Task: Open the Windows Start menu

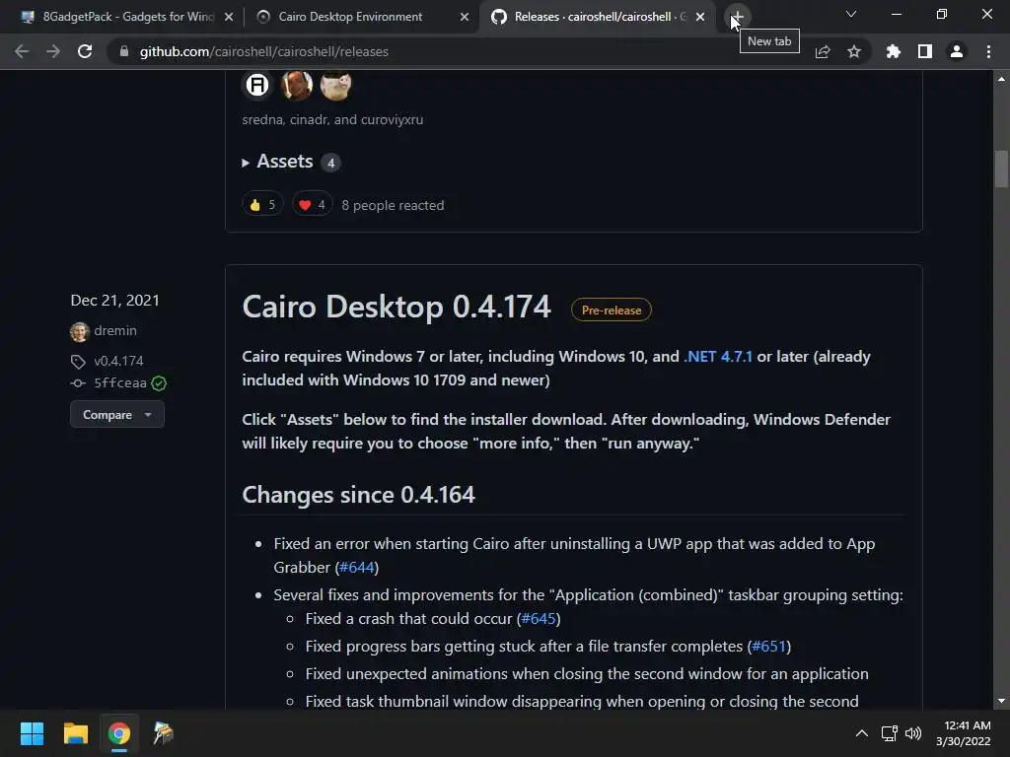Action: point(32,733)
